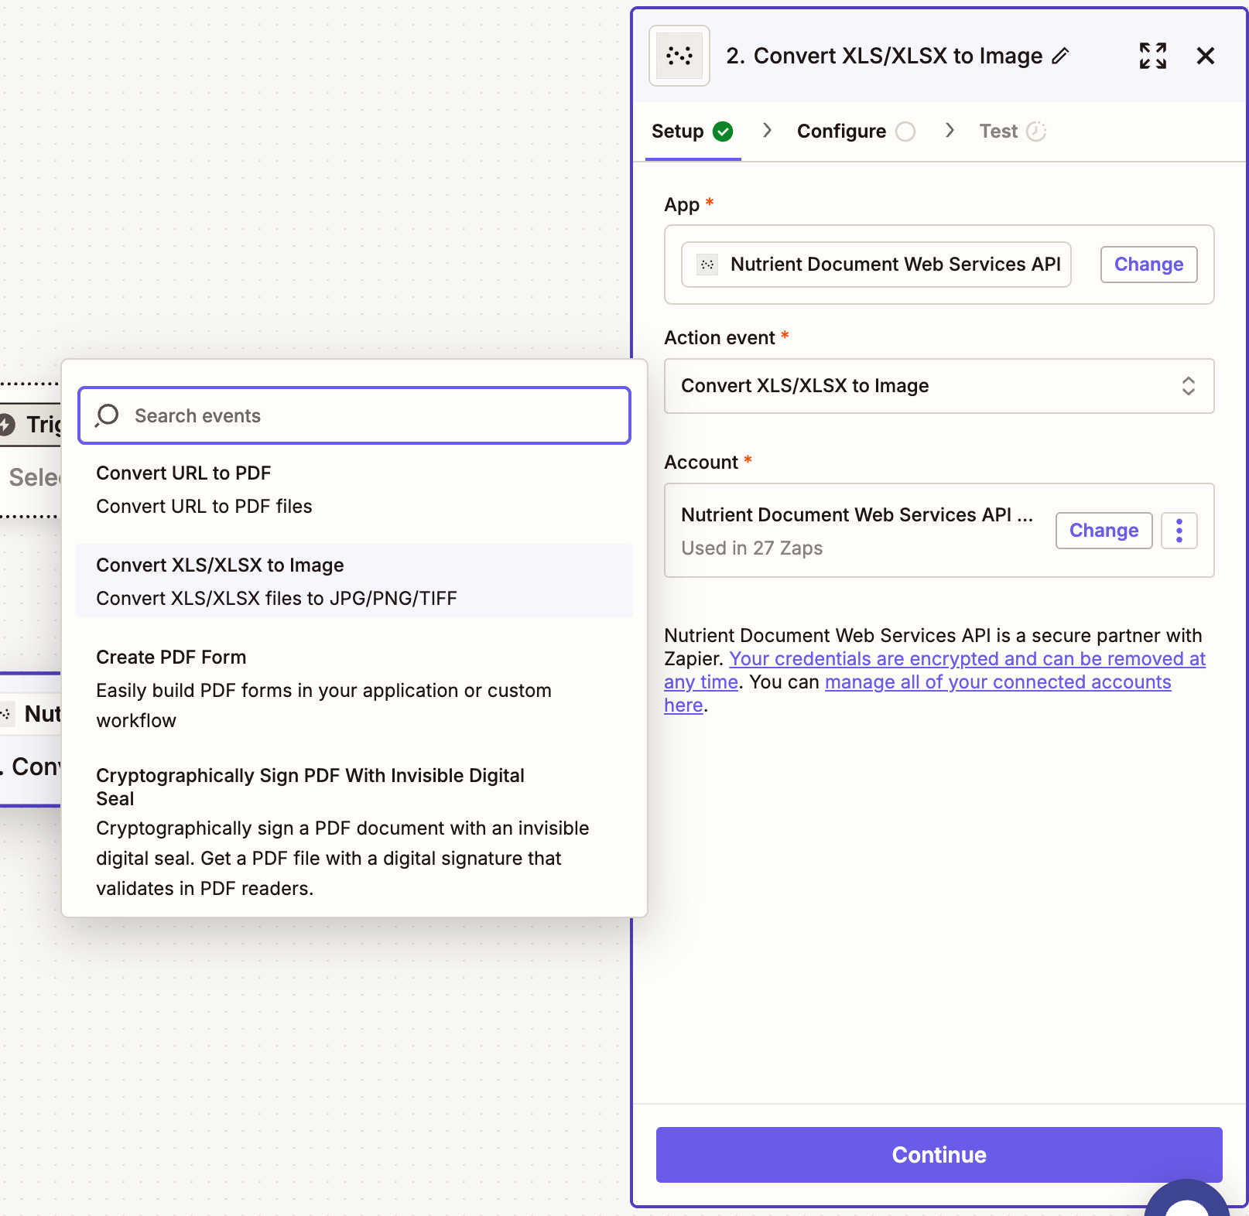
Task: Click the Configure step status circle
Action: [x=905, y=132]
